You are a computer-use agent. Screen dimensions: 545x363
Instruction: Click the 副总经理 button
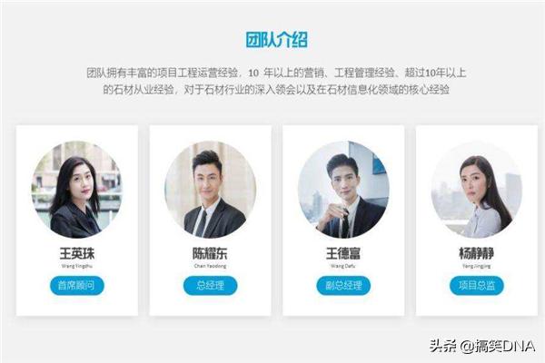(x=343, y=286)
